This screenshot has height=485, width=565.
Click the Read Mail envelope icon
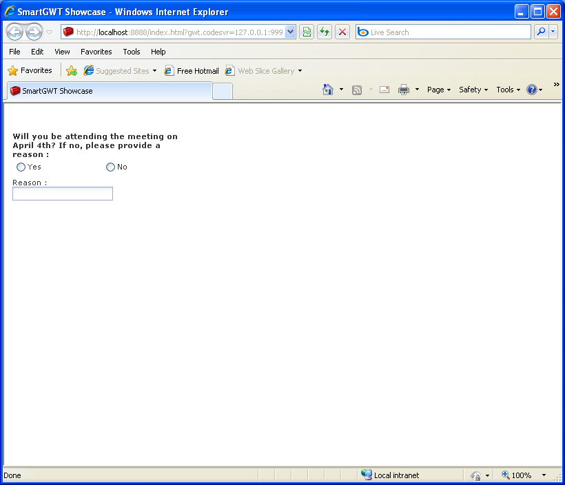point(384,90)
